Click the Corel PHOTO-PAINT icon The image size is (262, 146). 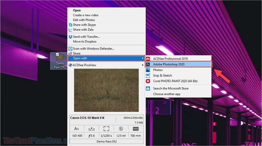[x=148, y=81]
